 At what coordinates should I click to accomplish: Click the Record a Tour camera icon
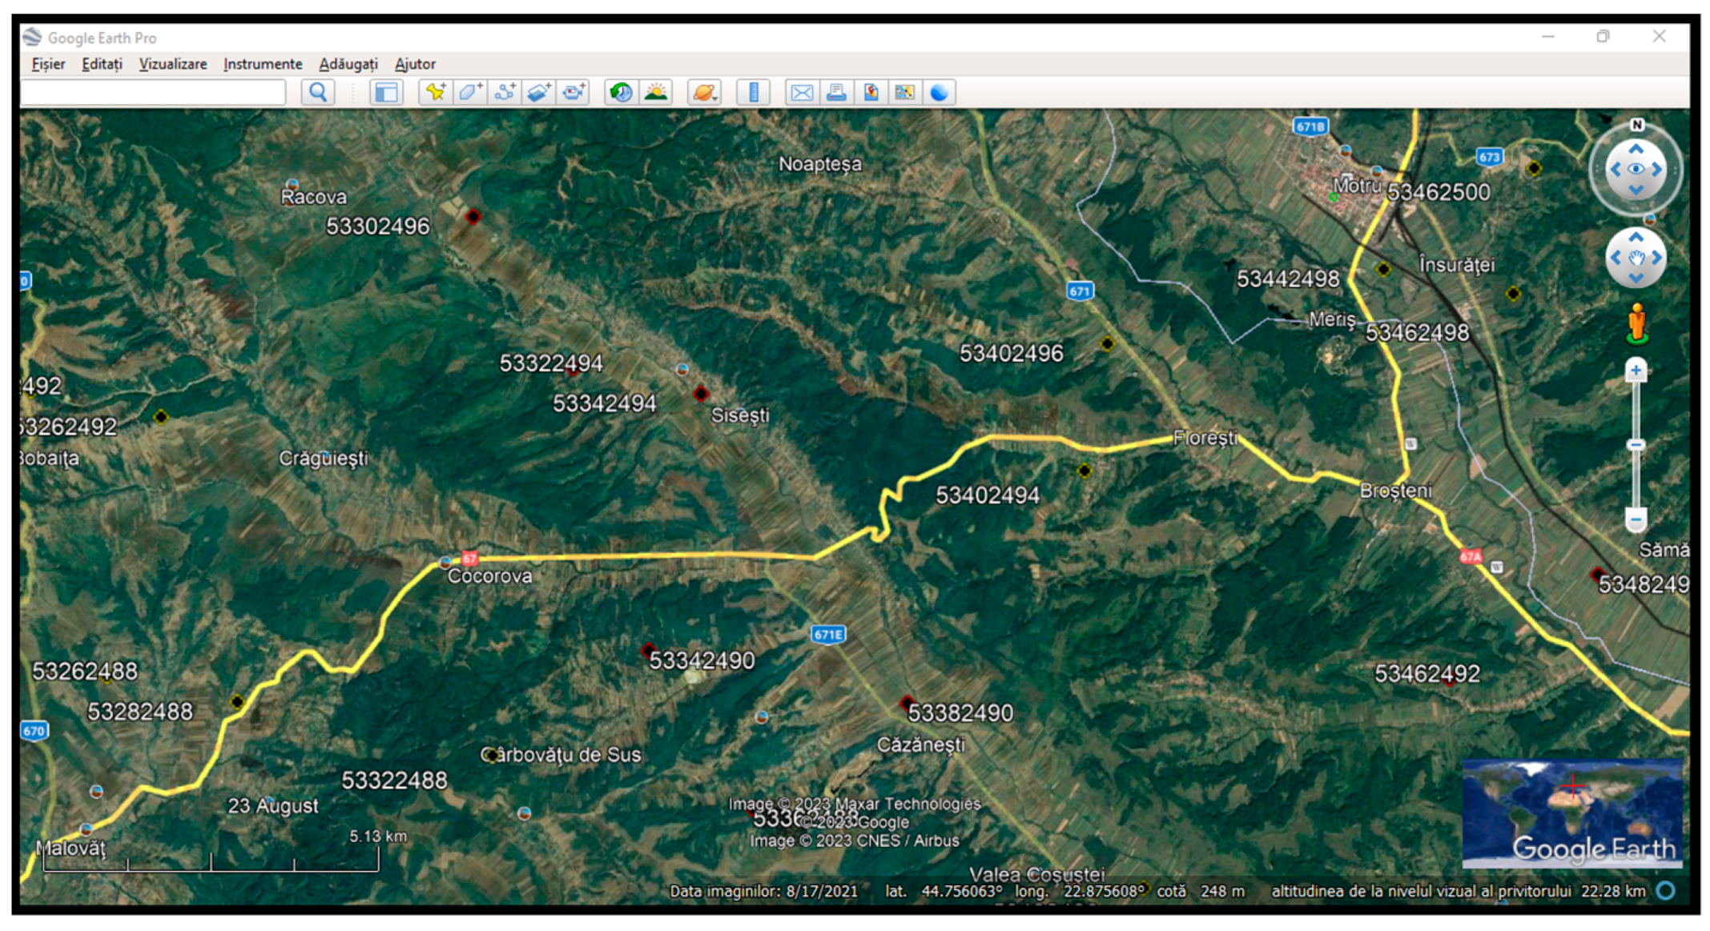573,93
